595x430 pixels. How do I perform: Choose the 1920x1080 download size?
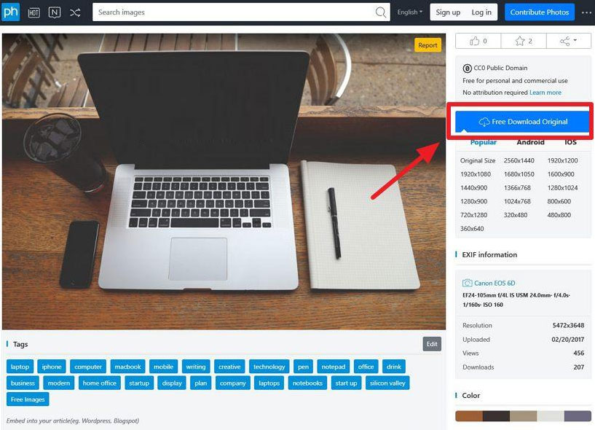(476, 174)
